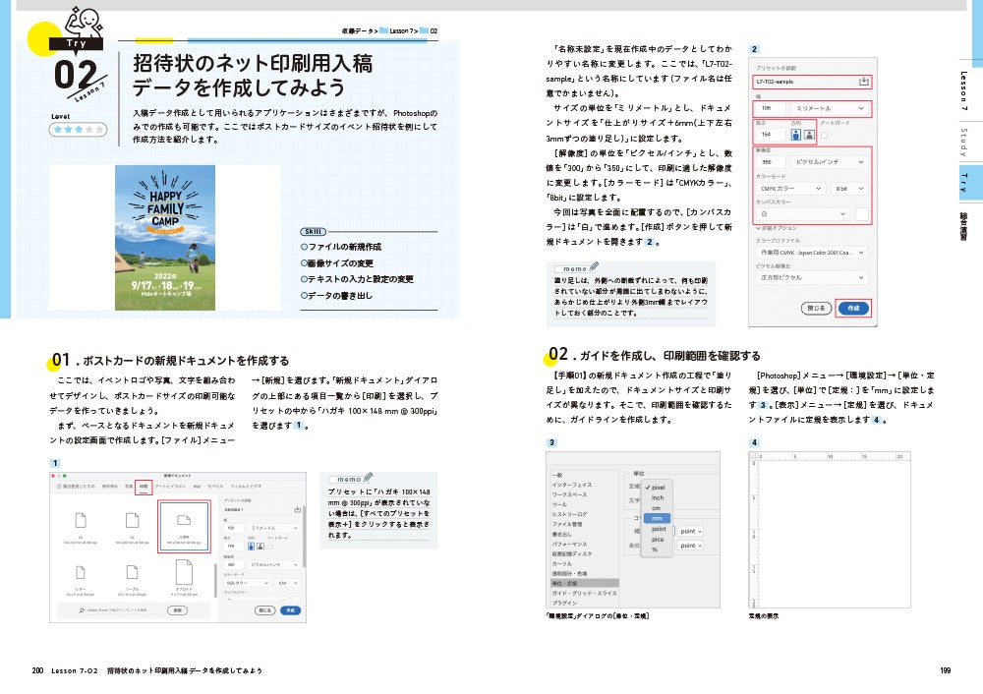Open the 作業用 CMYK color profile dropdown
This screenshot has height=694, width=983.
pos(812,252)
